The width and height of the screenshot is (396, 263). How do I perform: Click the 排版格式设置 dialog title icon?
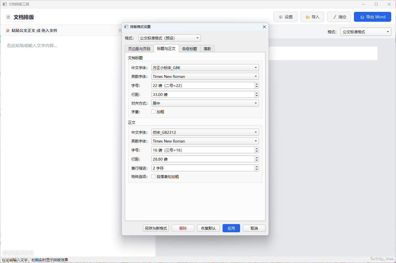point(126,27)
